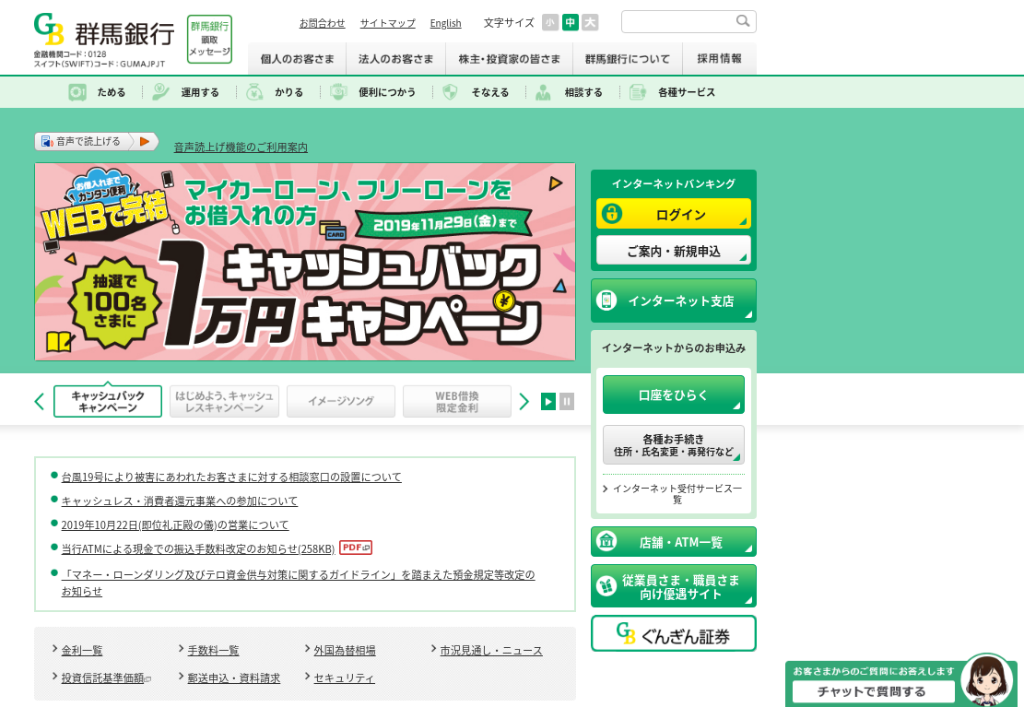The width and height of the screenshot is (1024, 707).
Task: Click the 口座をひらく button
Action: [x=674, y=395]
